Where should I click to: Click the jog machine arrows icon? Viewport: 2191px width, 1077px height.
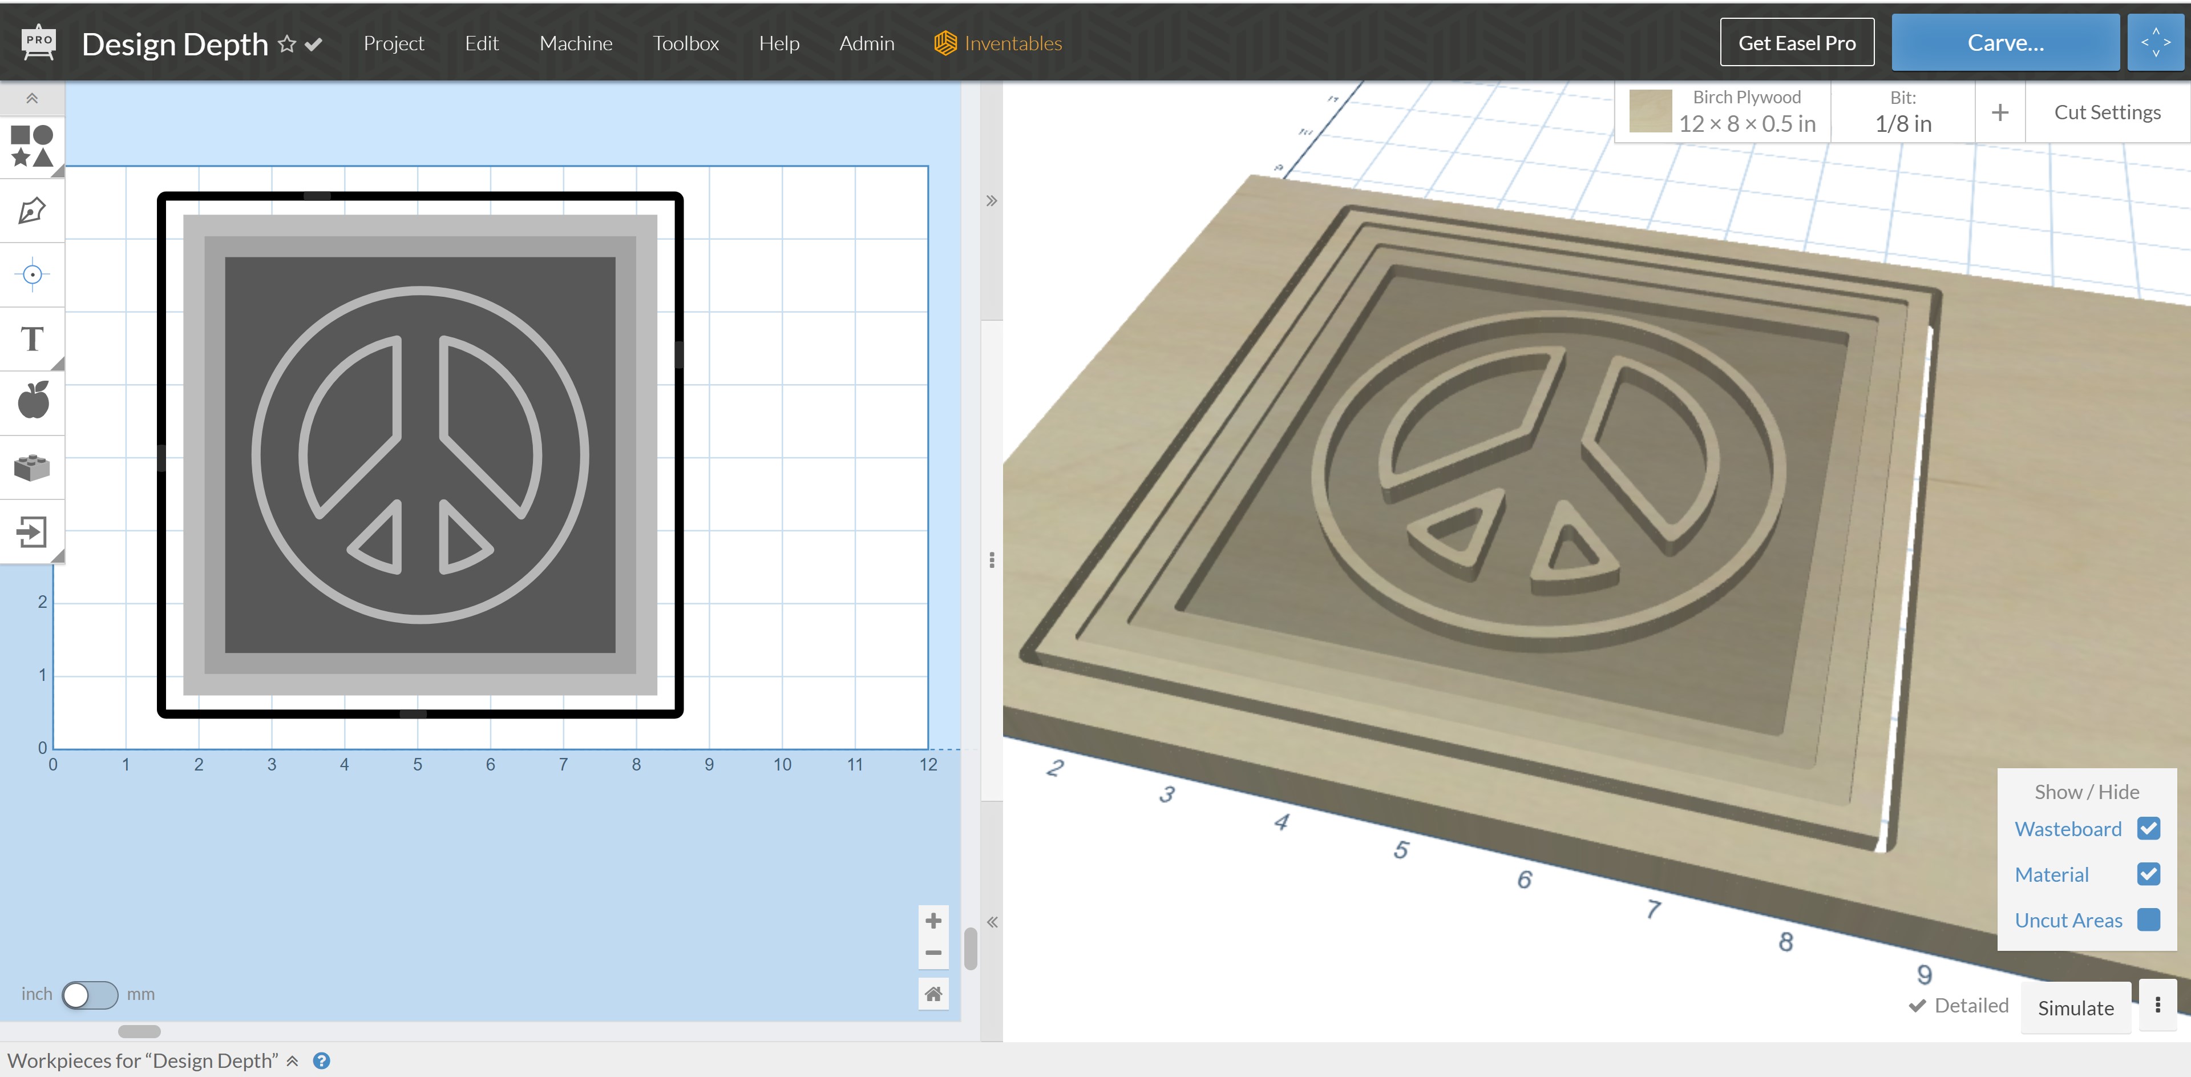[2155, 43]
